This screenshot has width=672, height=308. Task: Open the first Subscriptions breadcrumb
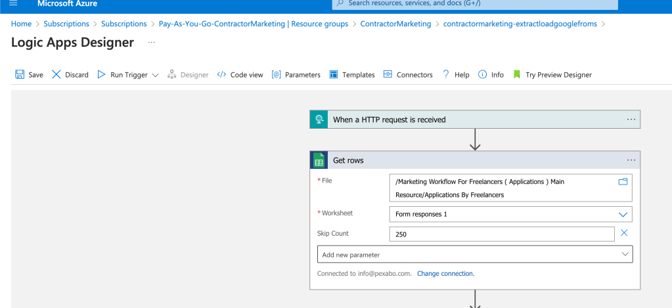(66, 24)
